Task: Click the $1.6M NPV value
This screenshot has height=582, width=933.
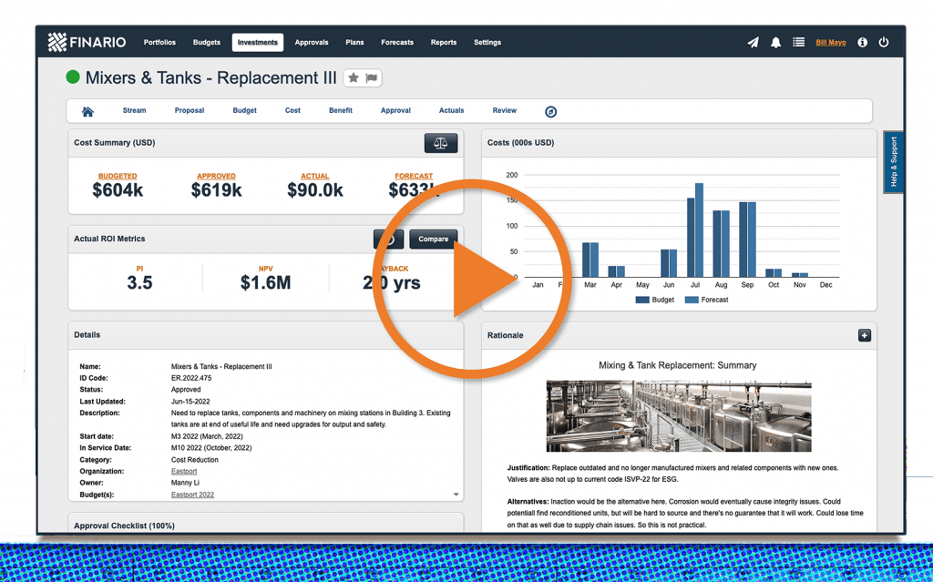Action: (x=265, y=282)
